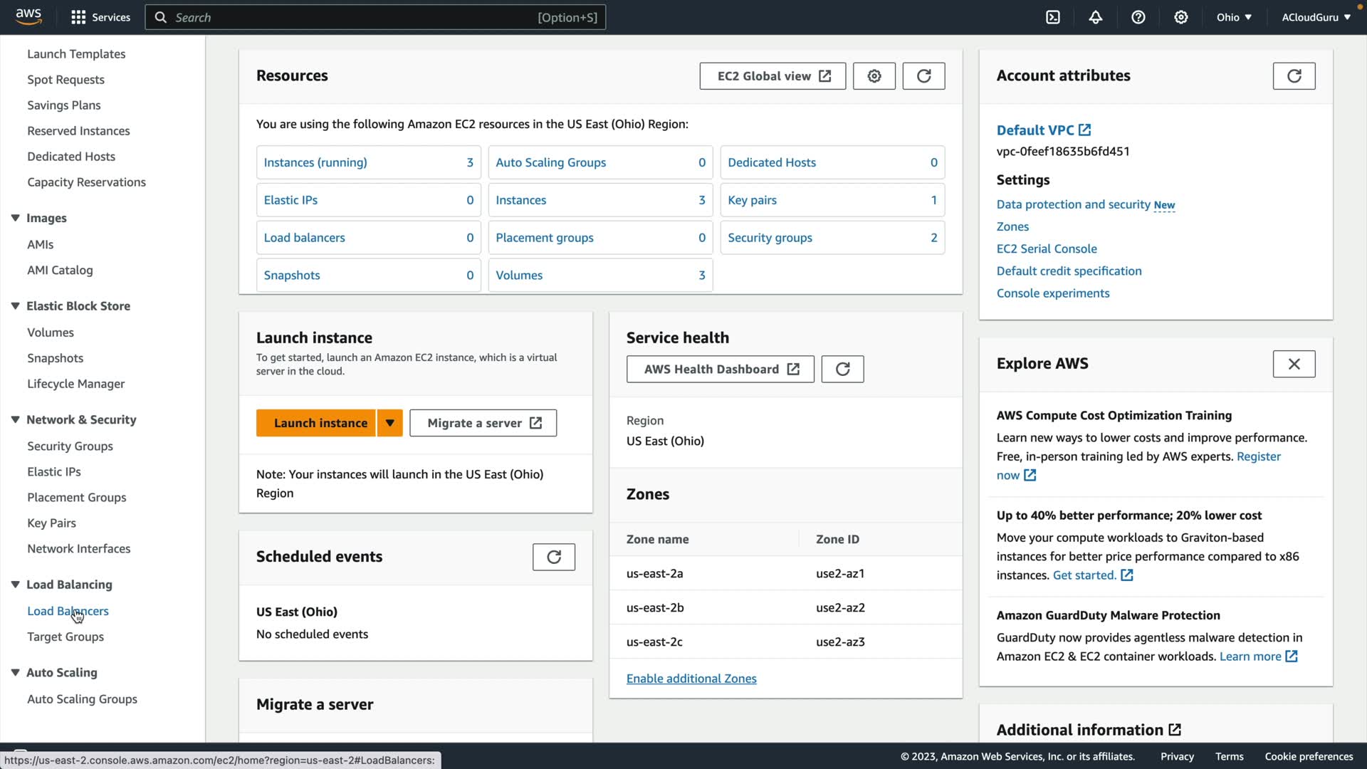The width and height of the screenshot is (1367, 769).
Task: Click the Launch instance button
Action: [x=320, y=423]
